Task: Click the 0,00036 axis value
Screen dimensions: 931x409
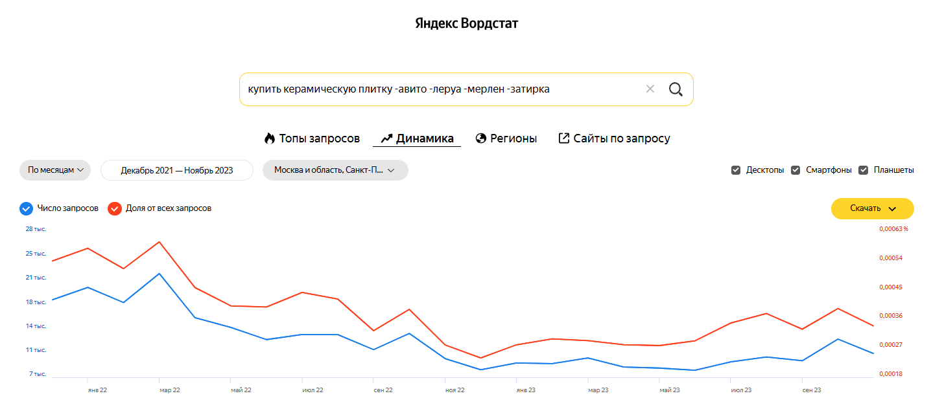Action: click(x=891, y=316)
